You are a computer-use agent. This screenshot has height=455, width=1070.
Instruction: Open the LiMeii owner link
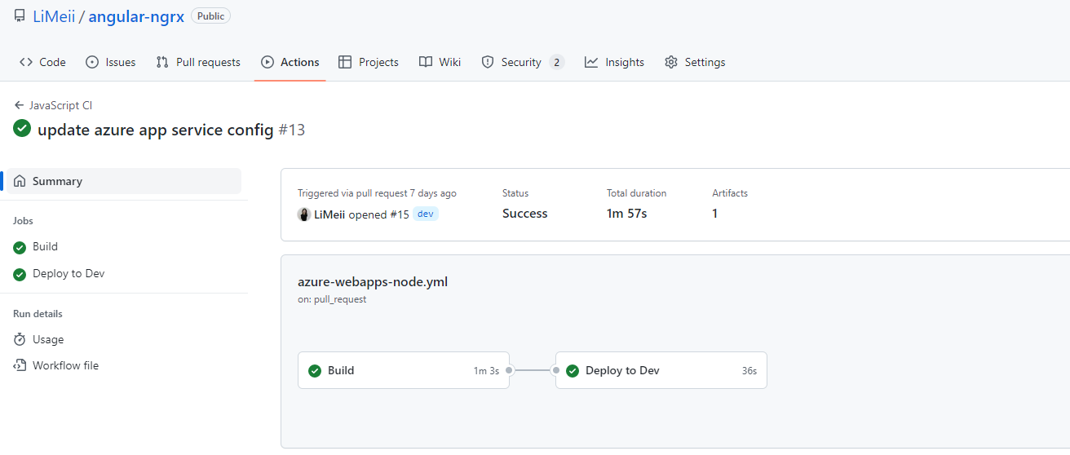pyautogui.click(x=54, y=16)
